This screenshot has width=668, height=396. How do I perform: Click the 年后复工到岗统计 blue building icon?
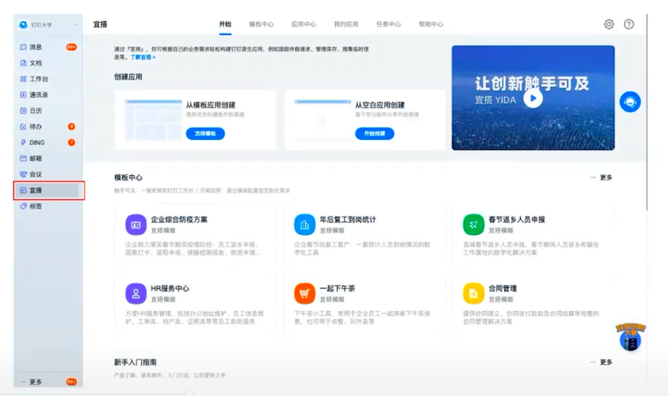click(x=305, y=225)
